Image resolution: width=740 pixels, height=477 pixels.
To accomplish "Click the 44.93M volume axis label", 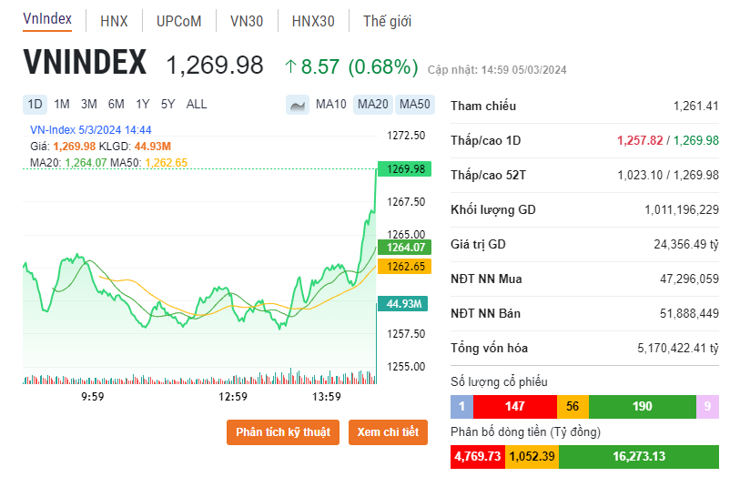I will point(402,304).
